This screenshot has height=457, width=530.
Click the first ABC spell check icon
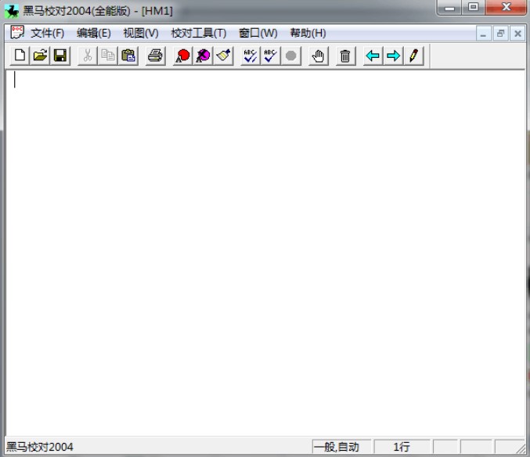tap(250, 56)
